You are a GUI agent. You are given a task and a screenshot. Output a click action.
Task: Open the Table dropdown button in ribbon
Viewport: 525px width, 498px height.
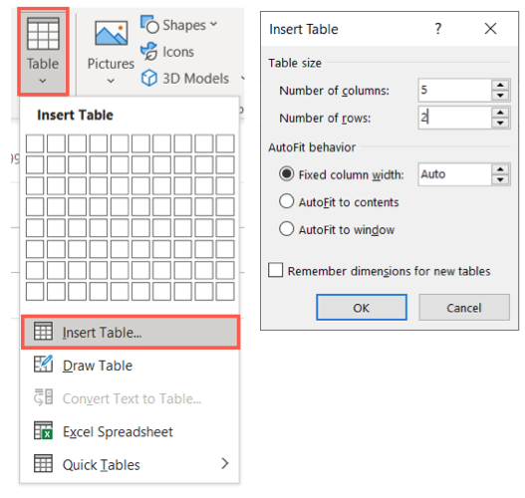(x=43, y=51)
